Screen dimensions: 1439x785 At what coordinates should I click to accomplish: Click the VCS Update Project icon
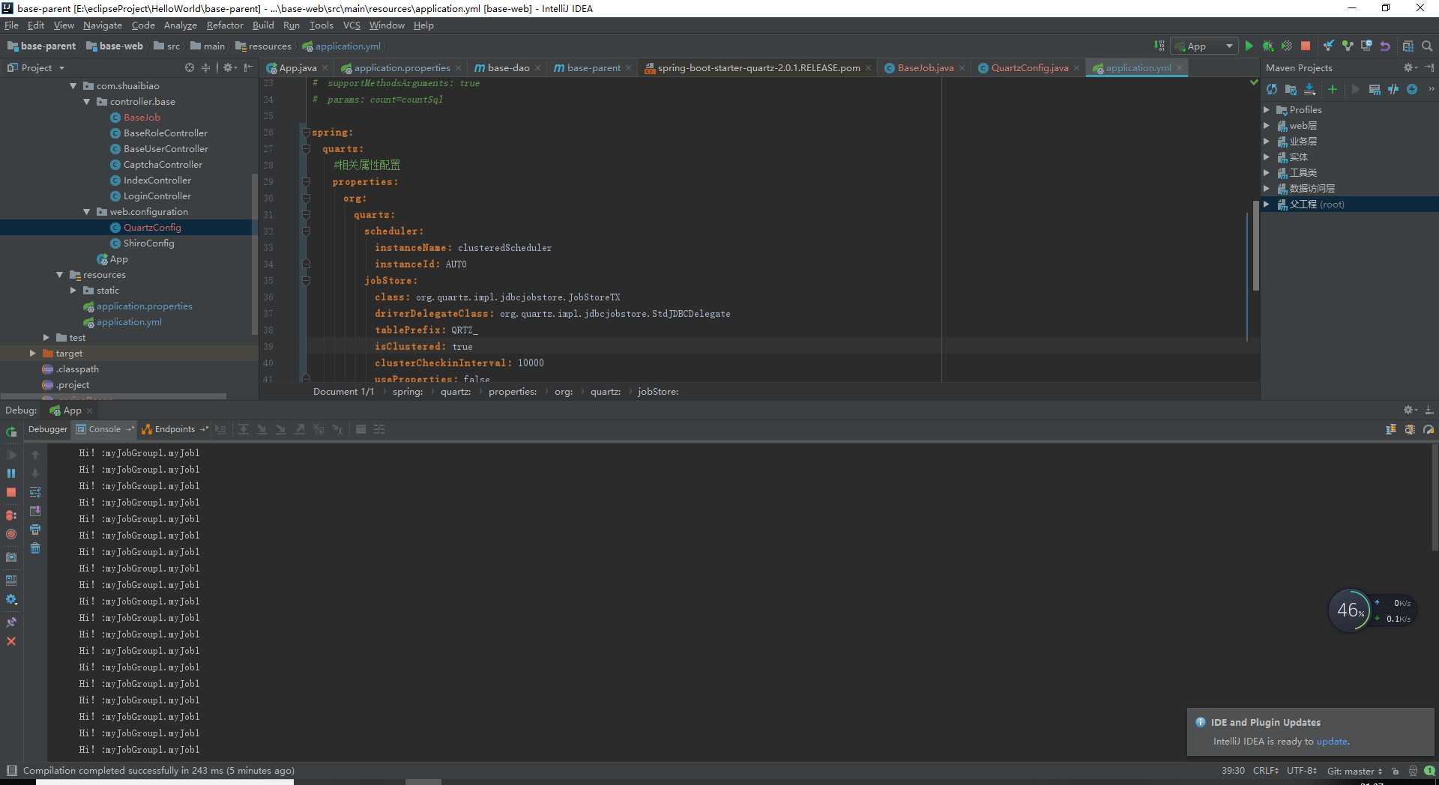(x=1329, y=46)
